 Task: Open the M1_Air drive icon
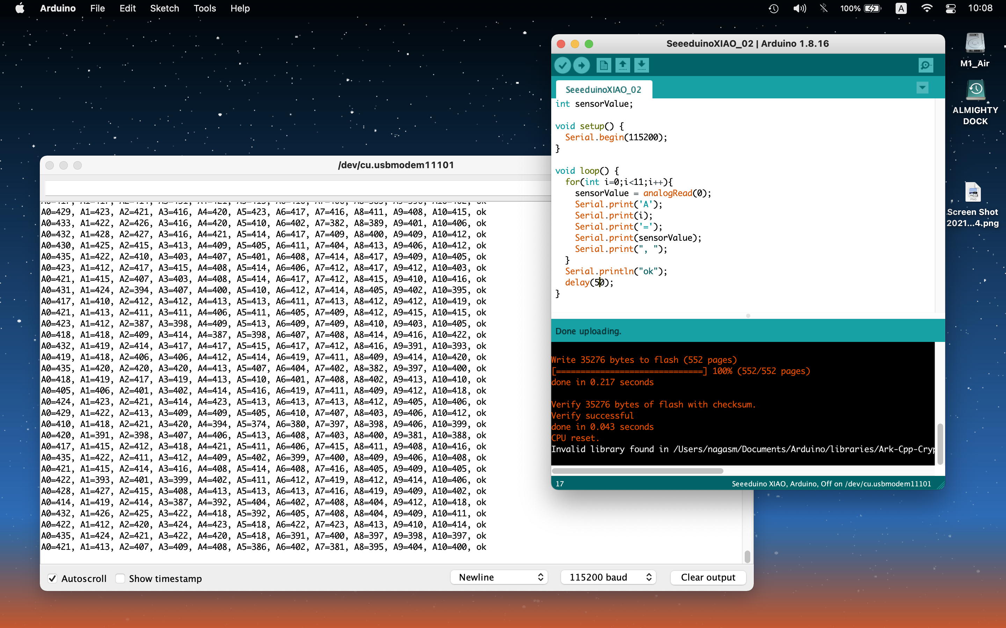coord(975,44)
